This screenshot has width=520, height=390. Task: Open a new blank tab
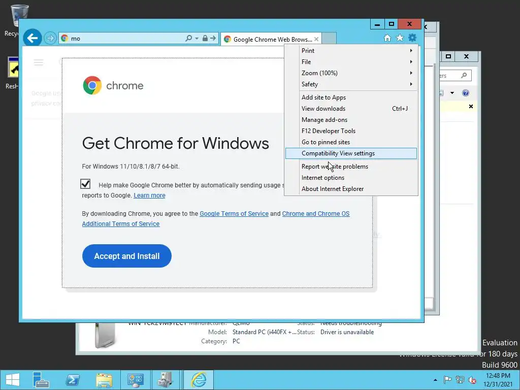pyautogui.click(x=329, y=39)
